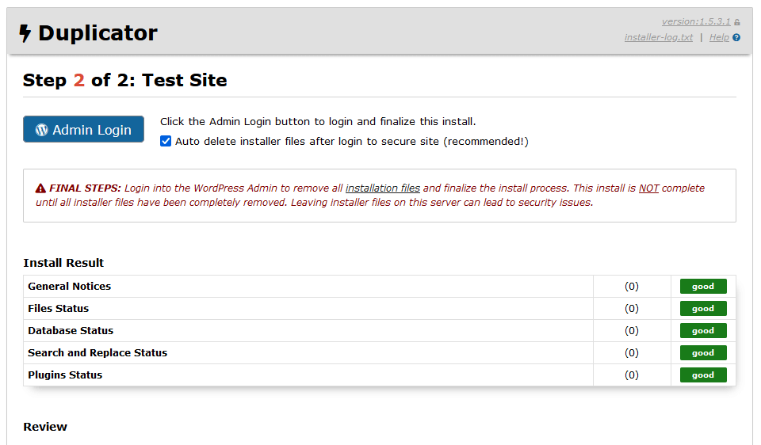Click the blue Help question mark icon
Viewport: 761px width, 445px height.
736,37
